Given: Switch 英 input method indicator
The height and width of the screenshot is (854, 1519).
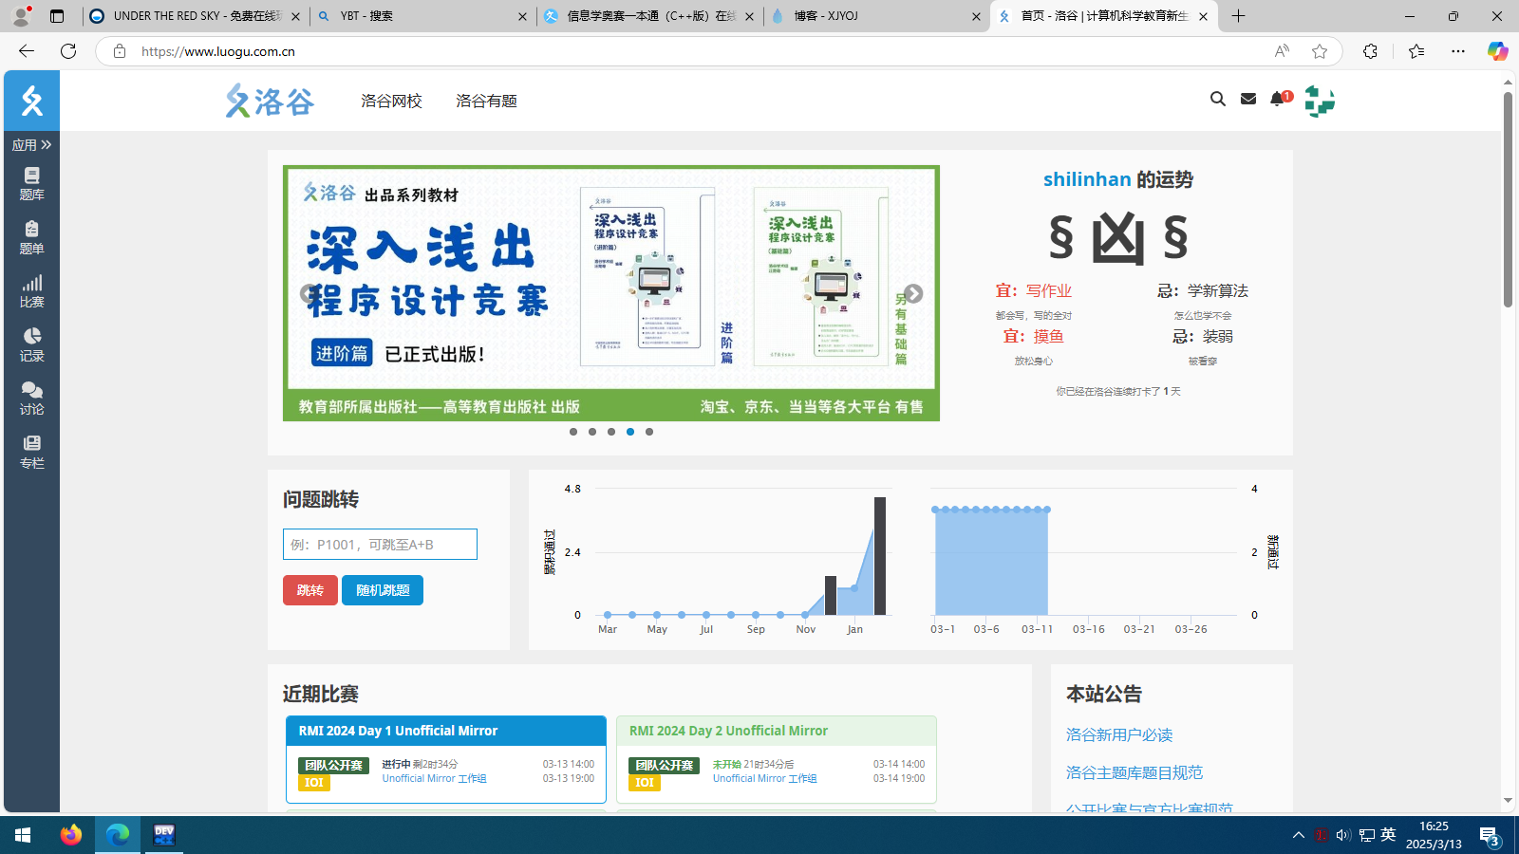Looking at the screenshot, I should tap(1388, 834).
